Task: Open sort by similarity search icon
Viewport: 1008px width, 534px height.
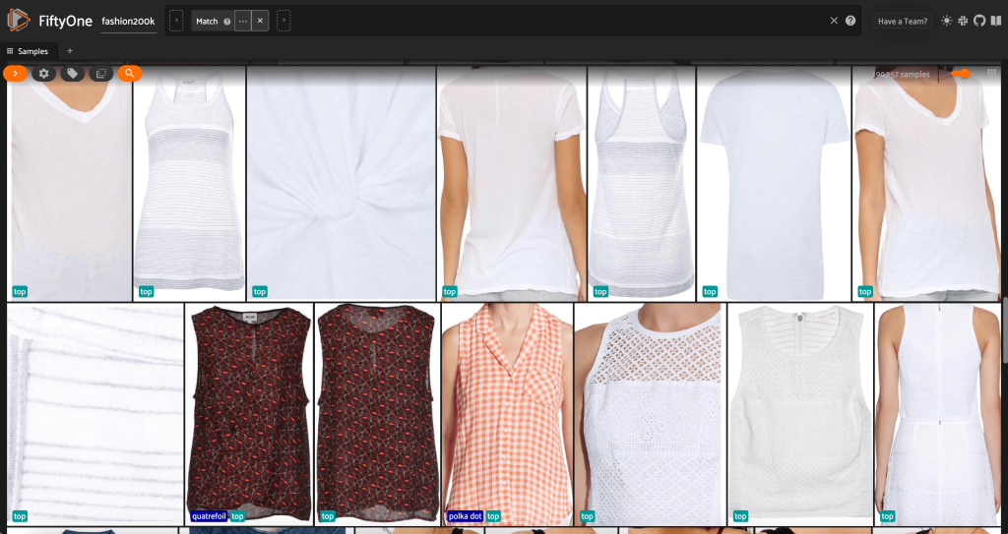Action: (130, 74)
